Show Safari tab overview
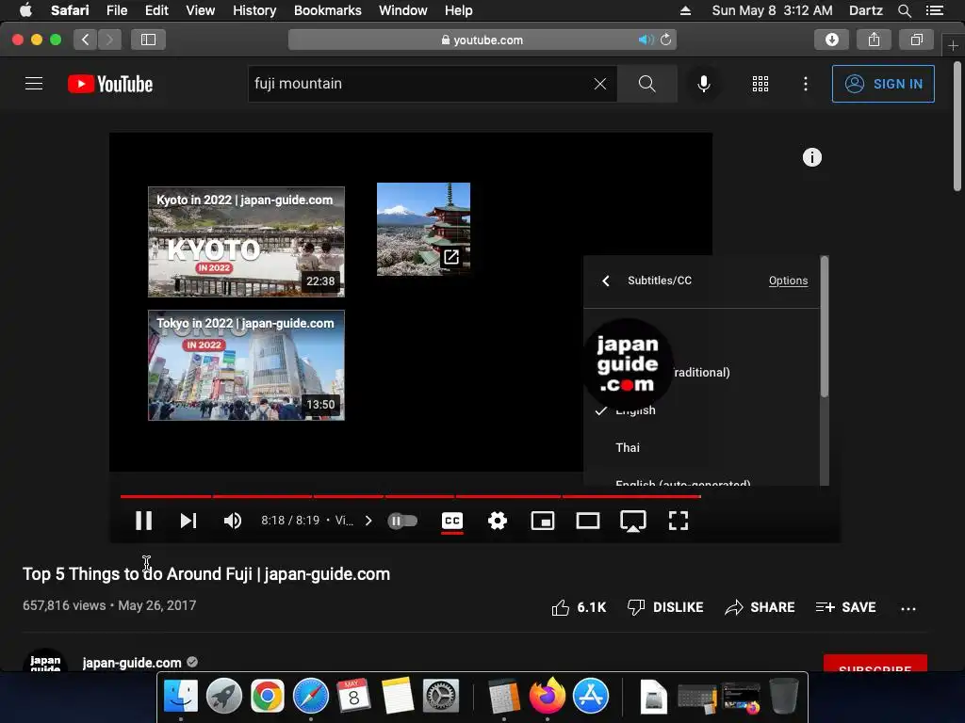 tap(916, 40)
